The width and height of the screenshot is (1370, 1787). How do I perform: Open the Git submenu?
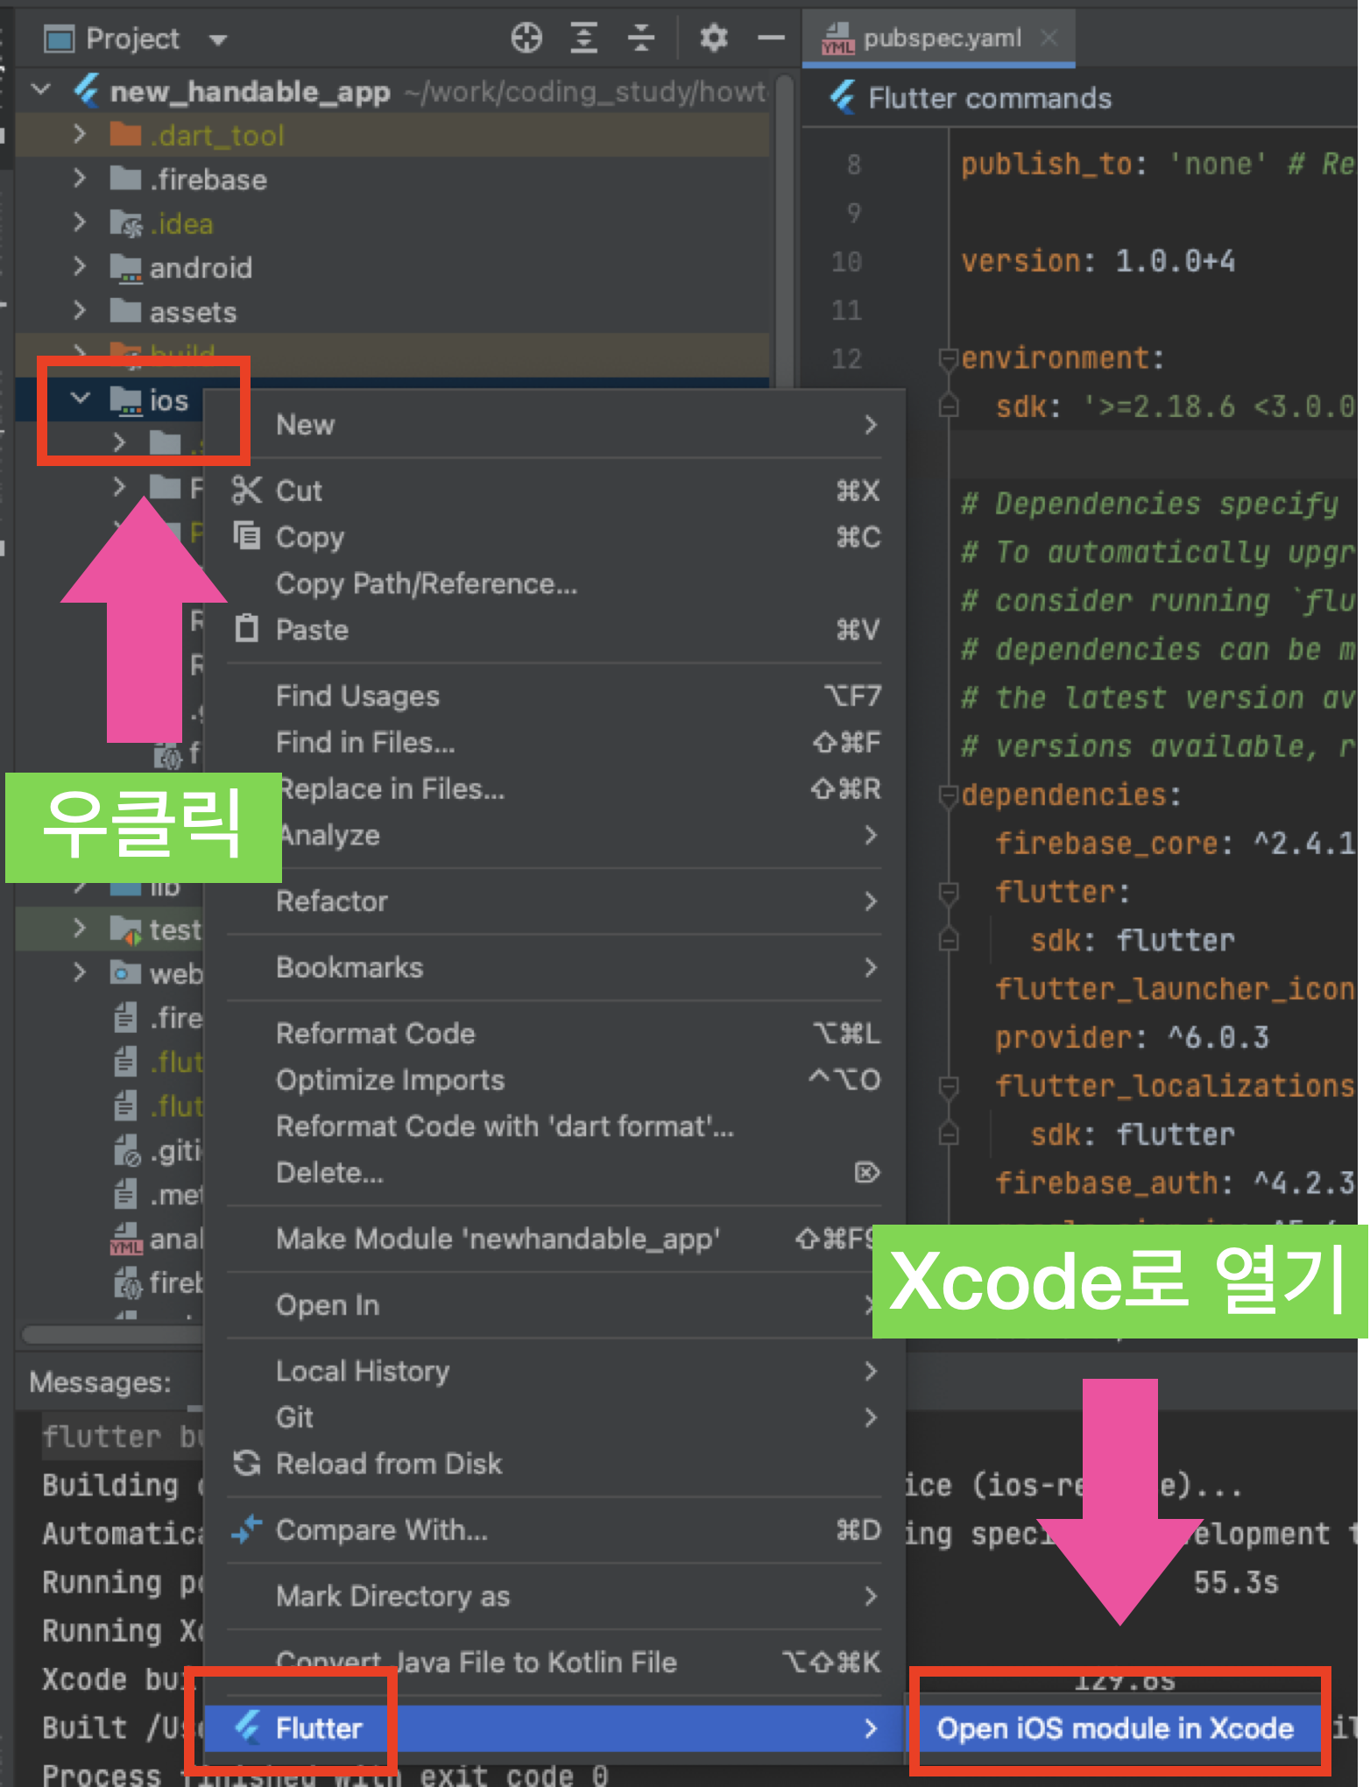point(554,1417)
